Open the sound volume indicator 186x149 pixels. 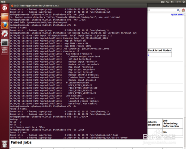click(x=172, y=2)
